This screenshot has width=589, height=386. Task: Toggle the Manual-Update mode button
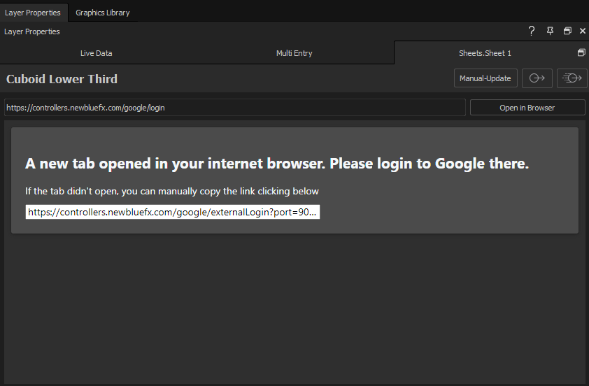coord(485,78)
